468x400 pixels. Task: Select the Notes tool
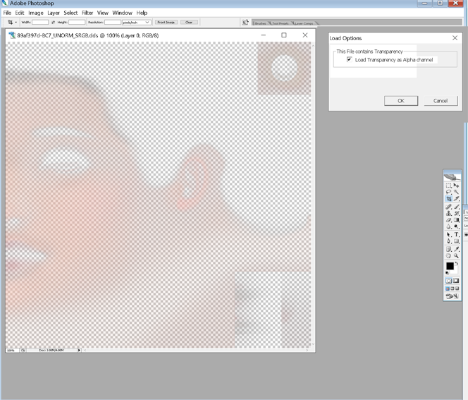(448, 249)
